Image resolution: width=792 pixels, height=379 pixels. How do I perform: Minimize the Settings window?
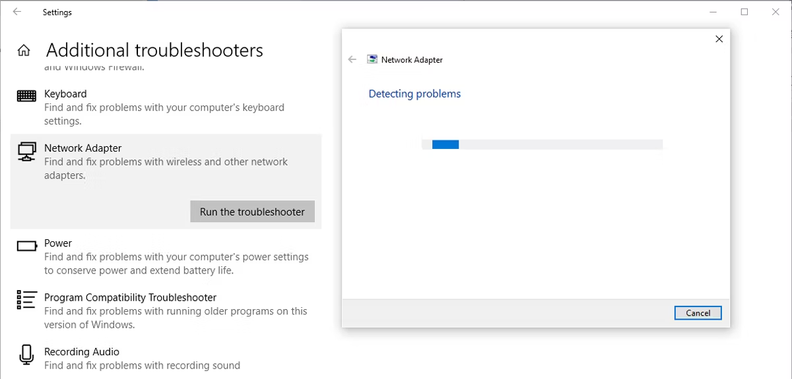tap(713, 12)
